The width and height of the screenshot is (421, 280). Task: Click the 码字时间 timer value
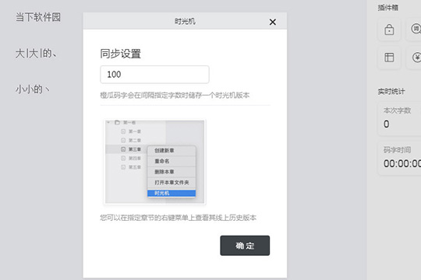tap(402, 163)
